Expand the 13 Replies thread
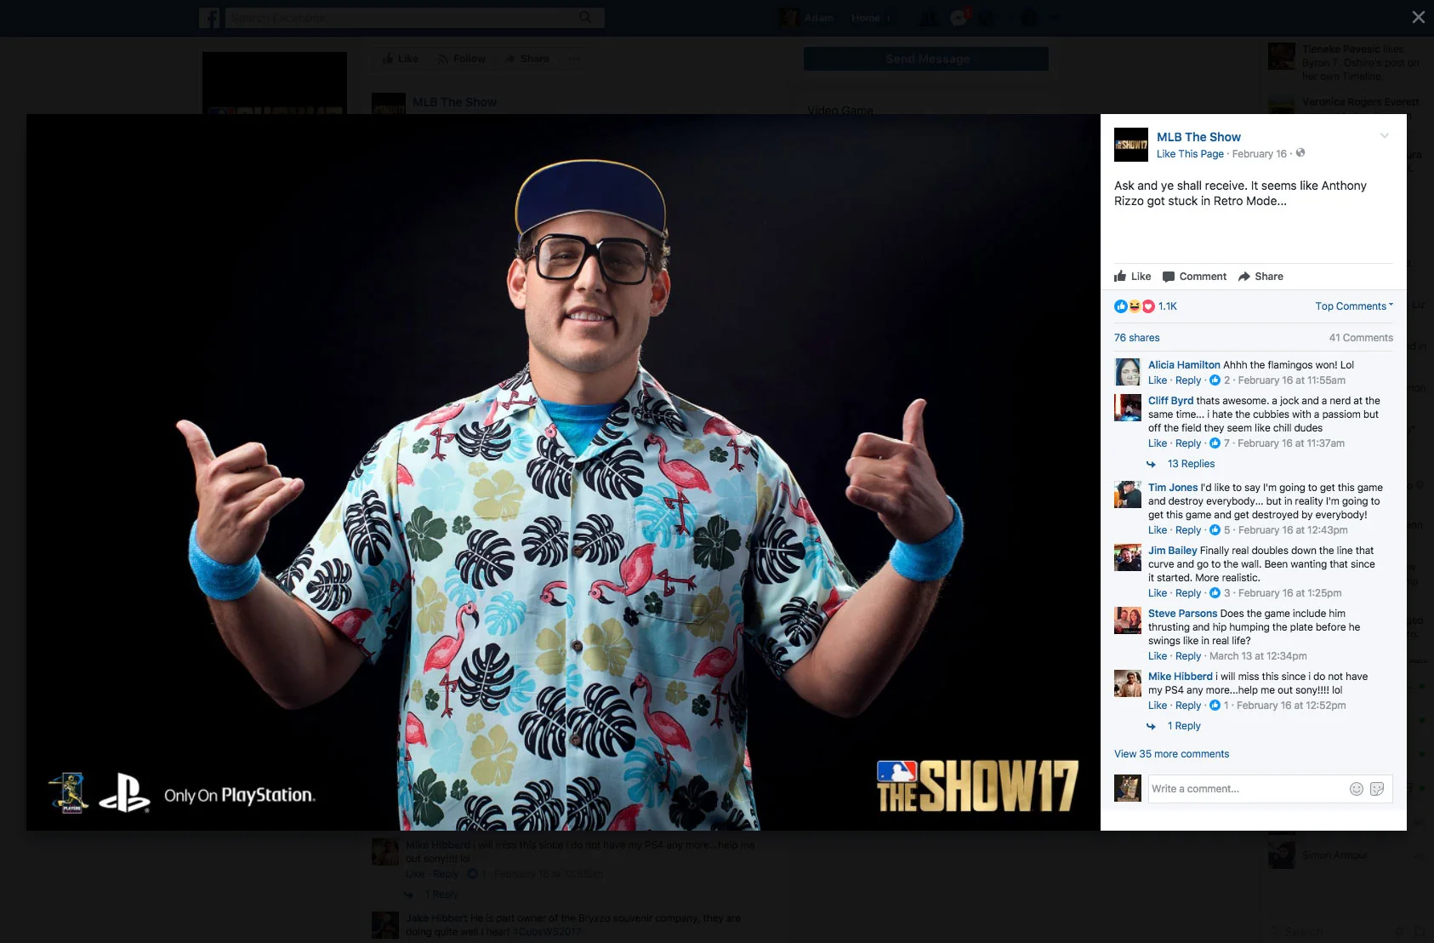The height and width of the screenshot is (943, 1434). [1191, 464]
